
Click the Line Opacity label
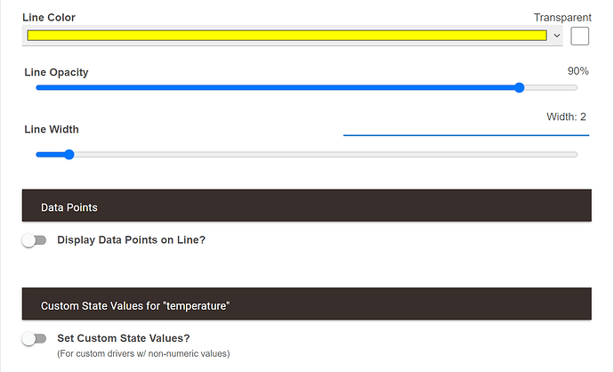click(56, 72)
